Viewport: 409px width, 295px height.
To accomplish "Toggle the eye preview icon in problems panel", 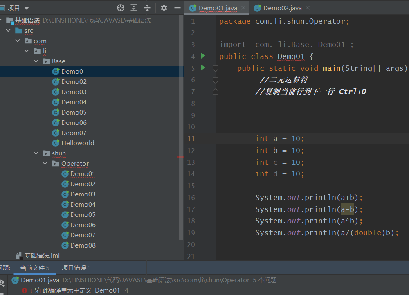I will (x=2, y=283).
